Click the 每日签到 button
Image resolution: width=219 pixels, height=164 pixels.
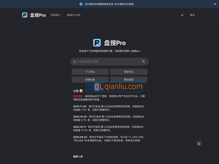coord(129,79)
